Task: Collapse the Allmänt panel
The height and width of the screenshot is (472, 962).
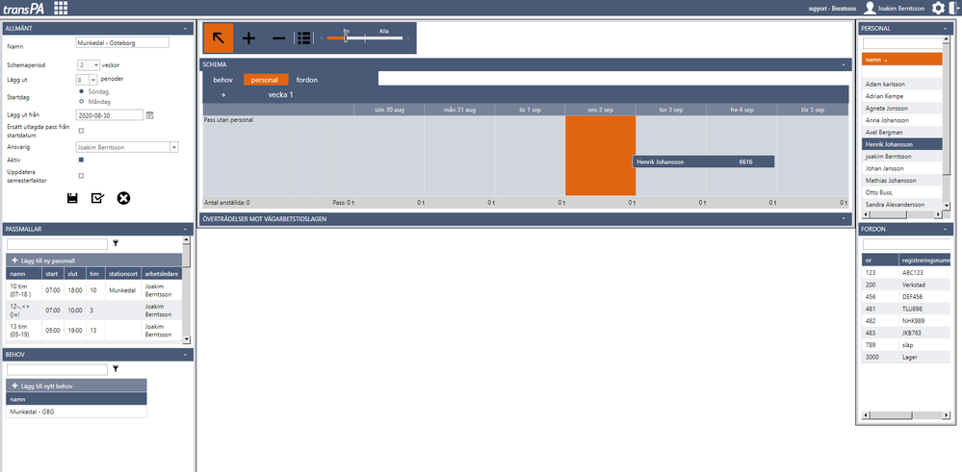Action: (x=185, y=28)
